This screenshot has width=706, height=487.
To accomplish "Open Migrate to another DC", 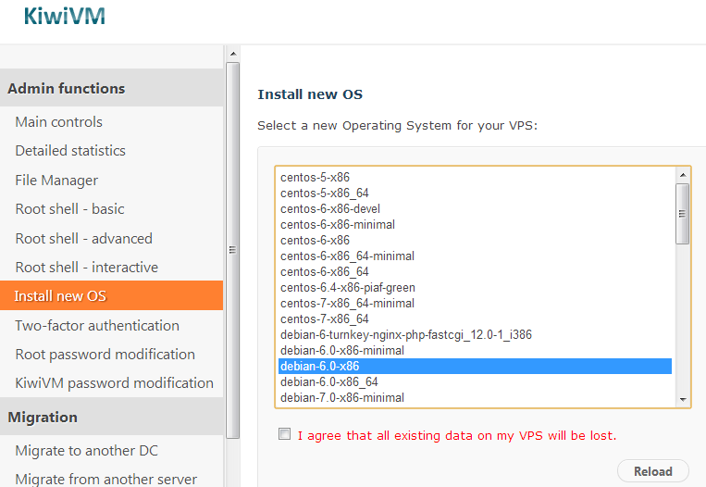I will (86, 451).
